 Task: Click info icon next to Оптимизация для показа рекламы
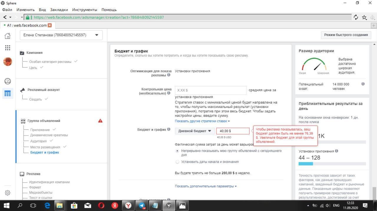169,75
